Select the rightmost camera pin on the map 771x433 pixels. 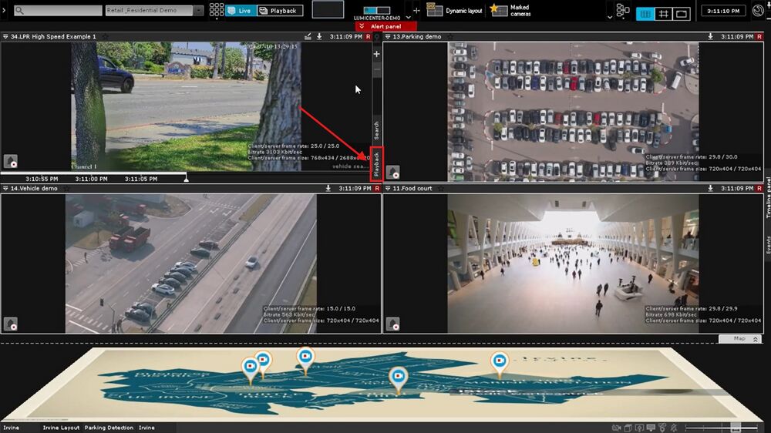click(499, 361)
